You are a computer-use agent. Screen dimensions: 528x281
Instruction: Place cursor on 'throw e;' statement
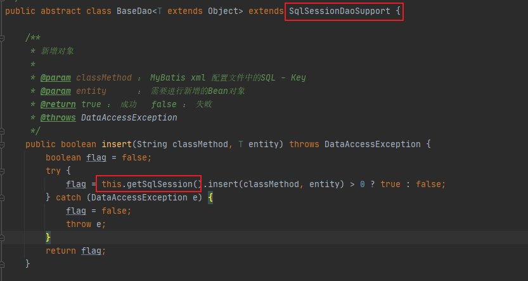[86, 224]
